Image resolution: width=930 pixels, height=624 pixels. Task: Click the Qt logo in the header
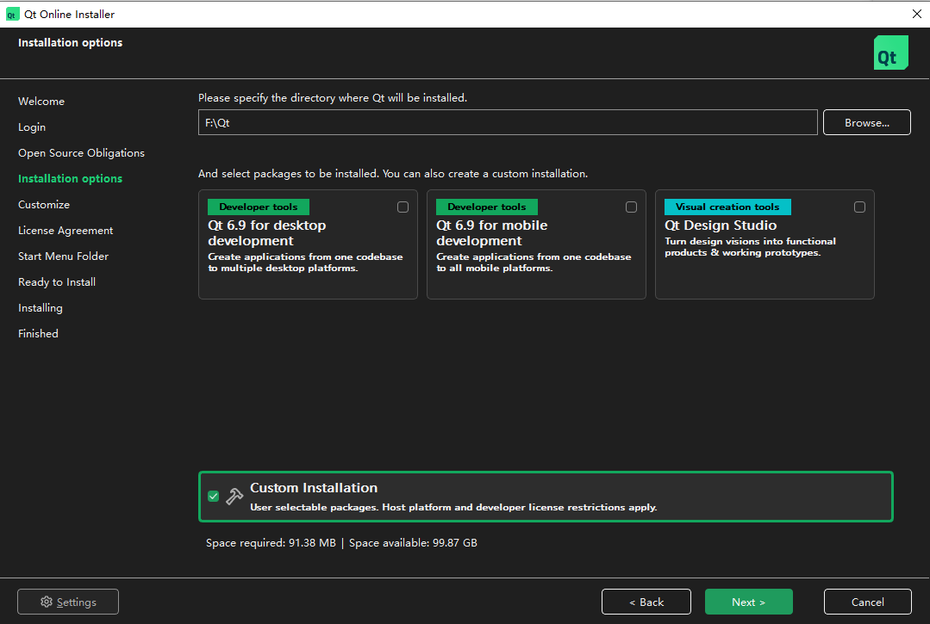[890, 53]
